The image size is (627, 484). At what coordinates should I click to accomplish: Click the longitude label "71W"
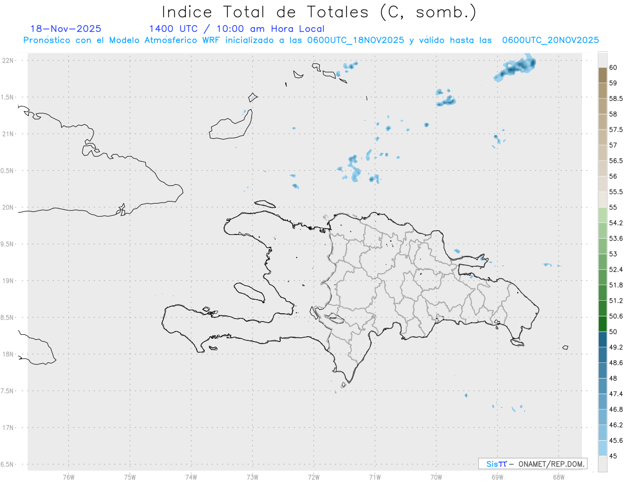point(375,476)
